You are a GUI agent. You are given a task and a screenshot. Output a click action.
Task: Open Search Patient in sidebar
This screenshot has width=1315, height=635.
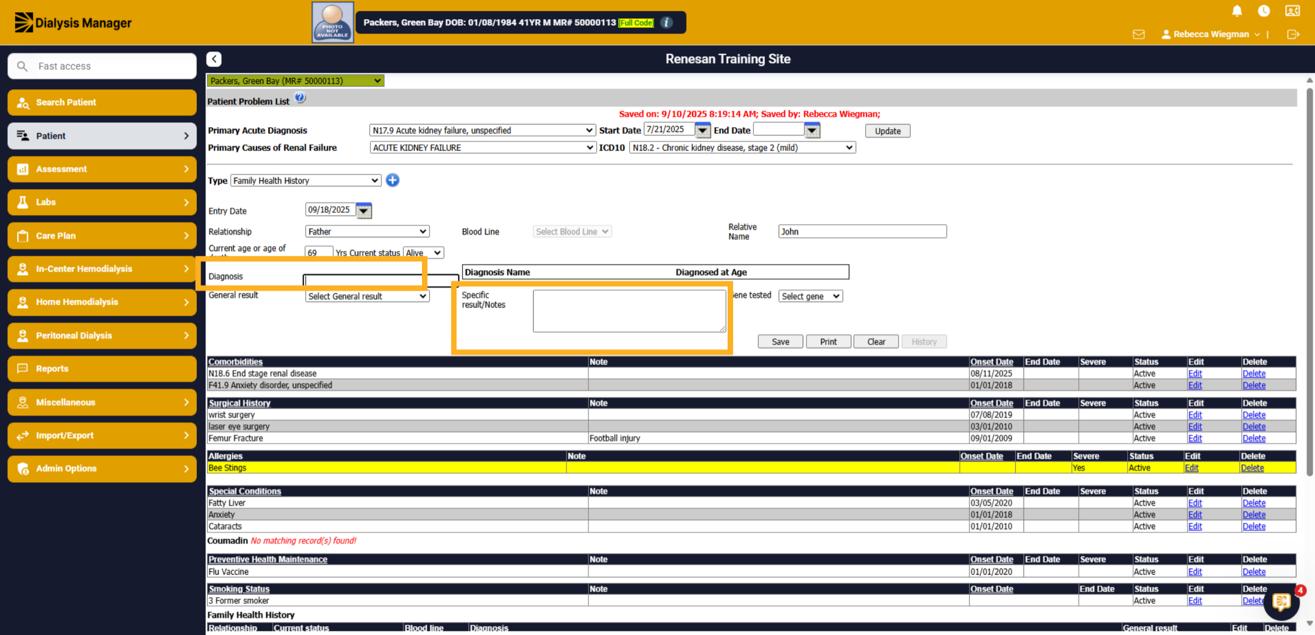tap(102, 102)
